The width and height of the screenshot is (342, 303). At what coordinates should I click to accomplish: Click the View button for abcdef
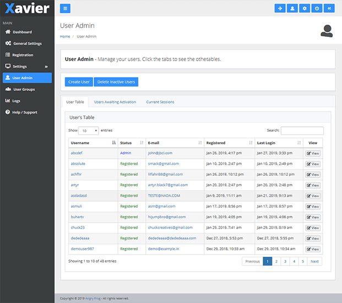coord(313,153)
